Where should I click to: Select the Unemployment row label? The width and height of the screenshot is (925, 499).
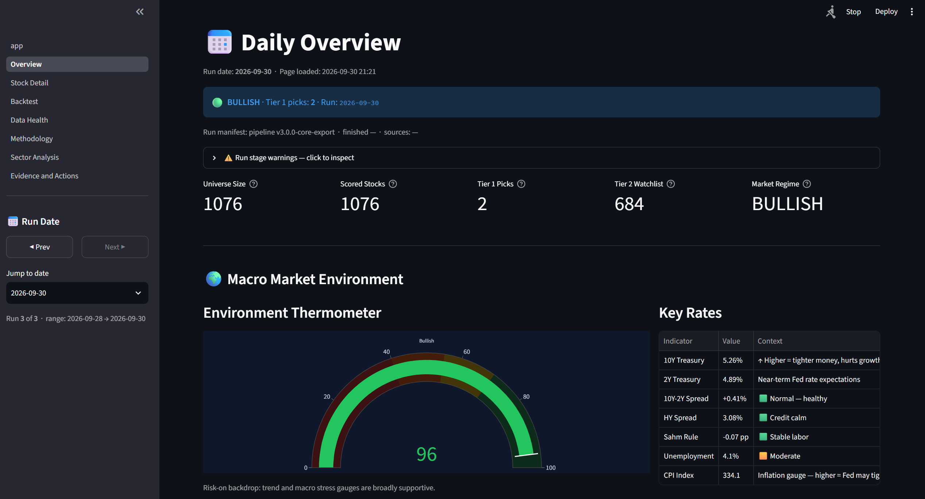coord(689,456)
